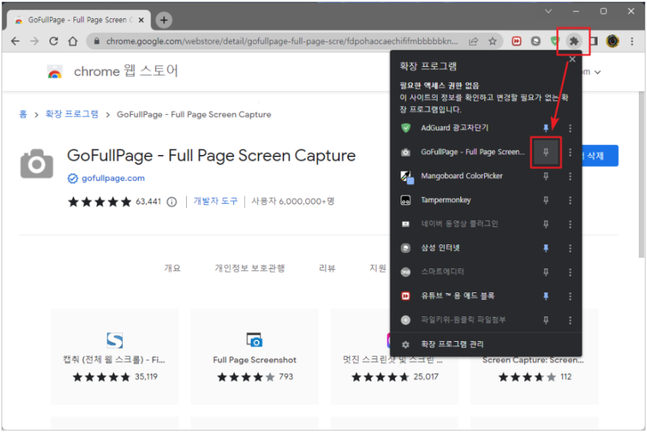Open more options for Tampermonkey
Screen dimensions: 647x432
point(570,200)
